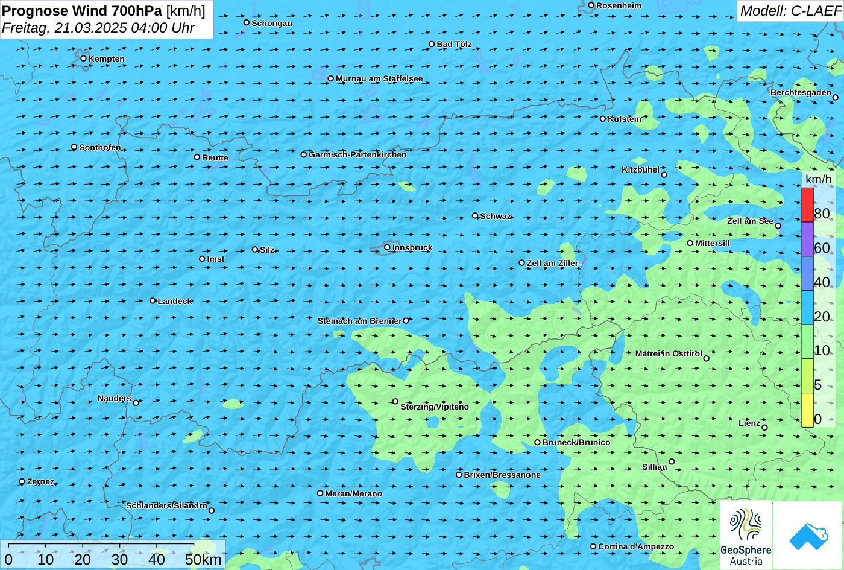
Task: Click the Bad Tölz marker
Action: point(432,44)
